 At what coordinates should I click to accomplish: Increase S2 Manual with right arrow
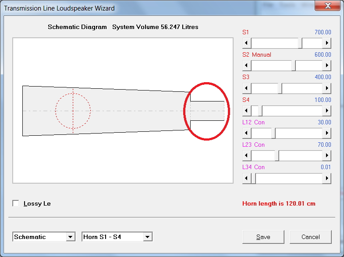point(326,65)
